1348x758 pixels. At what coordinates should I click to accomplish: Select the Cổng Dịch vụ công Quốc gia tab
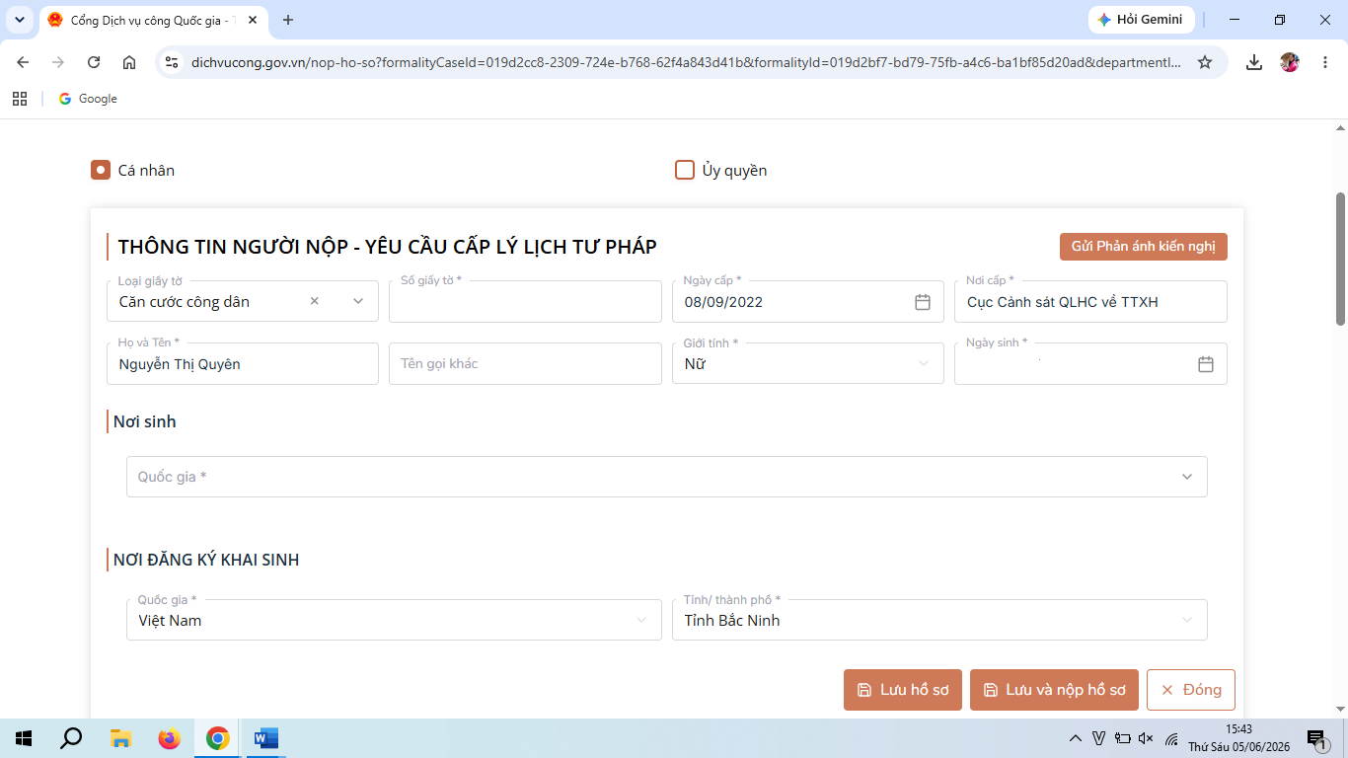151,20
